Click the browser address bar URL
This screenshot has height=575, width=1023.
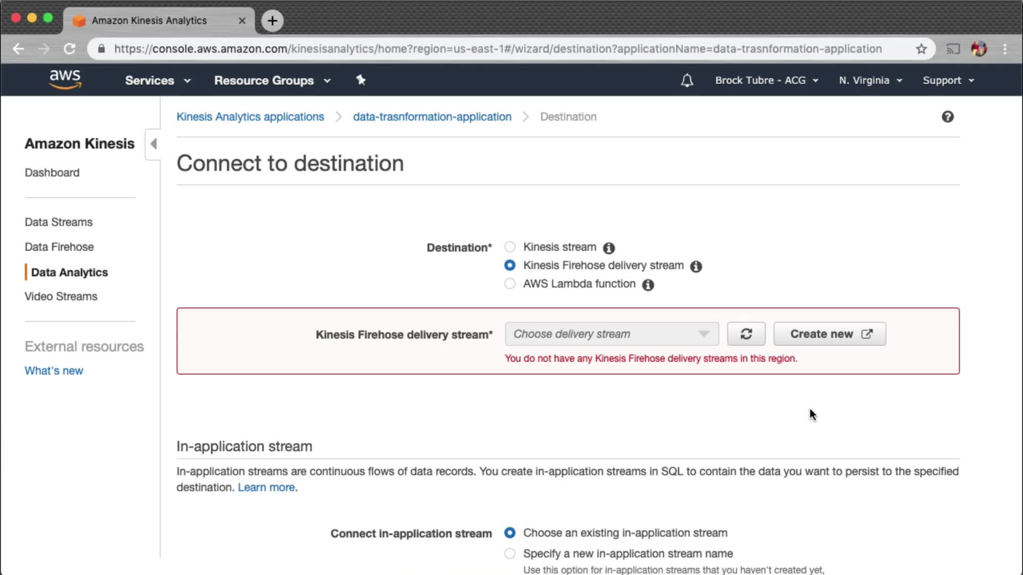[x=497, y=49]
